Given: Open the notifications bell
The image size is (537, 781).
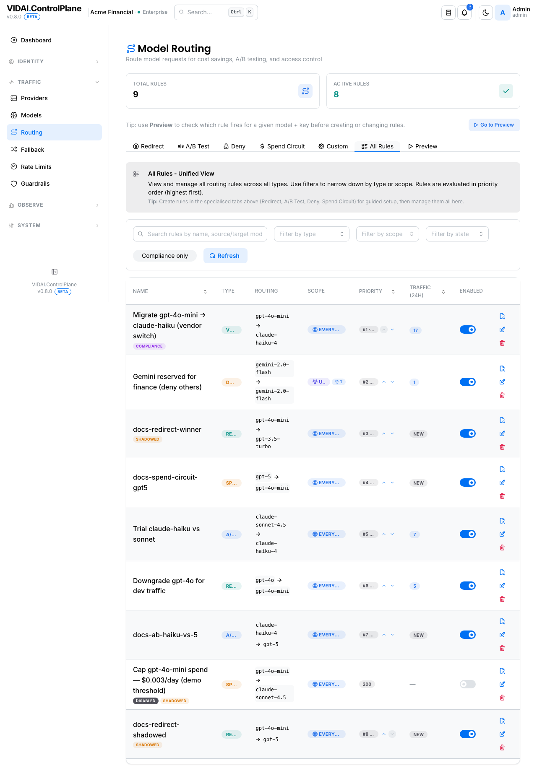Looking at the screenshot, I should [x=464, y=13].
